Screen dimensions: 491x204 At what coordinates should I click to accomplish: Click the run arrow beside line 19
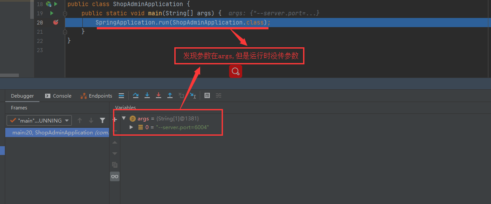tap(52, 13)
